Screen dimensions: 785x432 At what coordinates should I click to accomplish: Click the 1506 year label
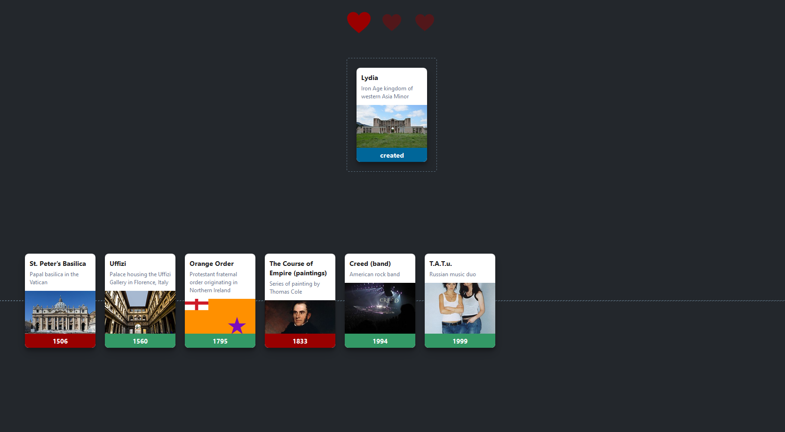[60, 341]
